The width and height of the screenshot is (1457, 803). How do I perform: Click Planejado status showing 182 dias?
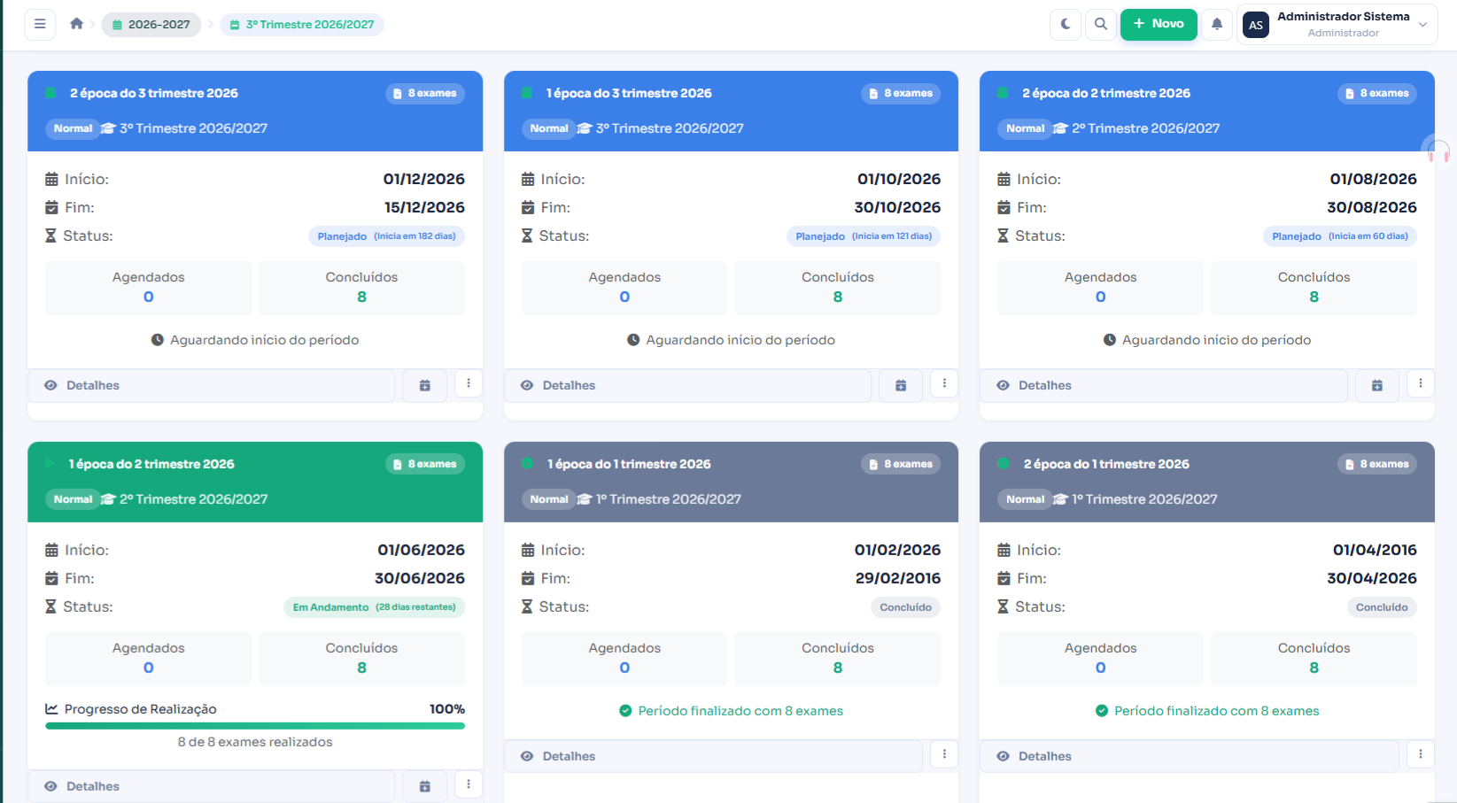tap(387, 236)
